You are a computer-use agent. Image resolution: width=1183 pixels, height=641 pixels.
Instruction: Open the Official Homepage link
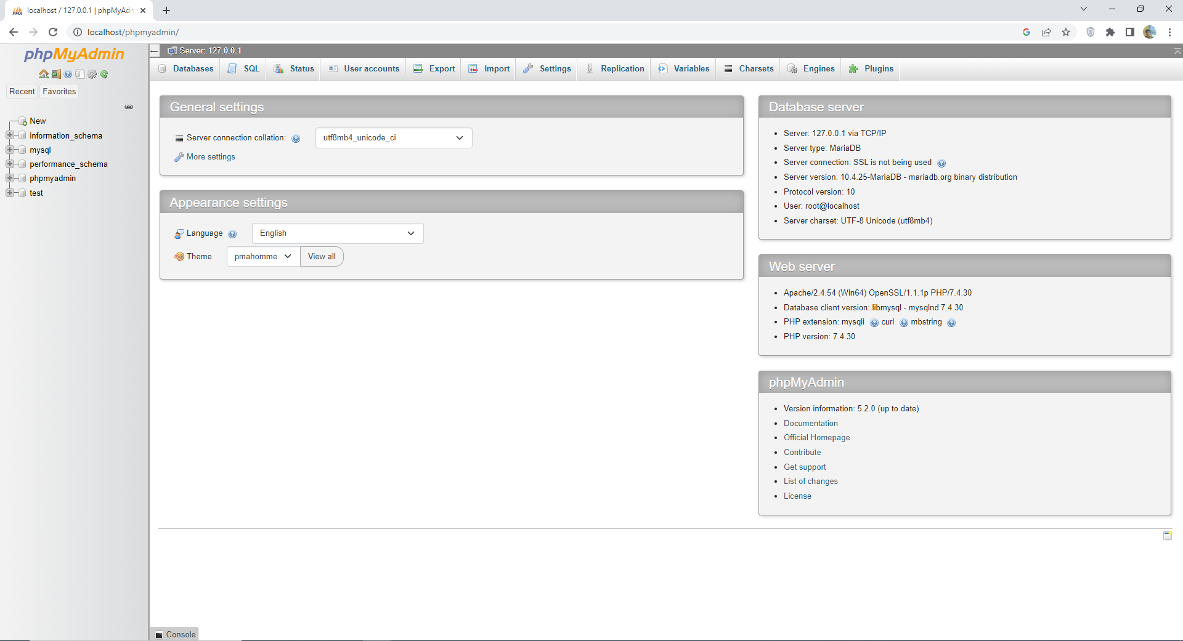[x=816, y=438]
